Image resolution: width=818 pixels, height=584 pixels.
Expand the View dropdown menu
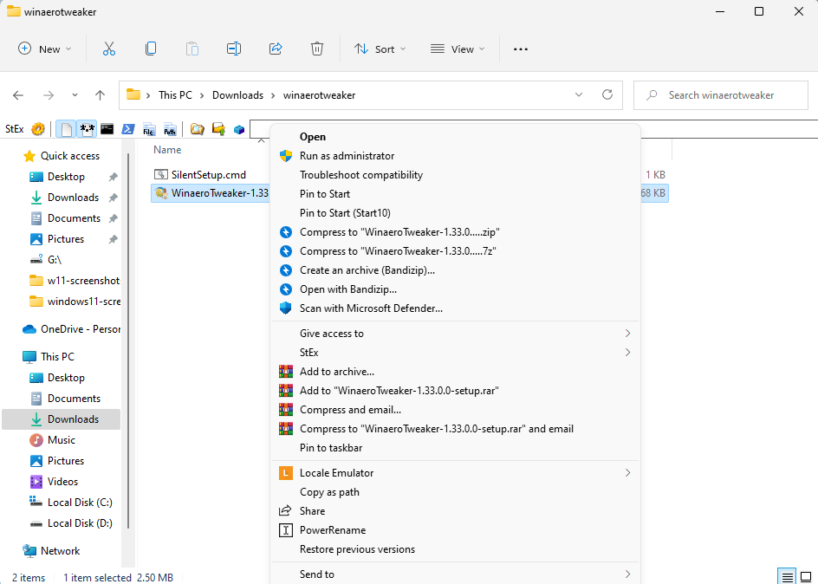(x=458, y=49)
